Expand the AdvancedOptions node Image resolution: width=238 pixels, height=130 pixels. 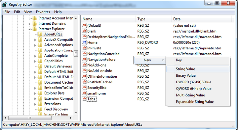tap(35, 45)
